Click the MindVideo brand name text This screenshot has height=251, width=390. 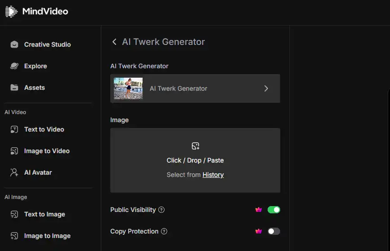[x=45, y=12]
